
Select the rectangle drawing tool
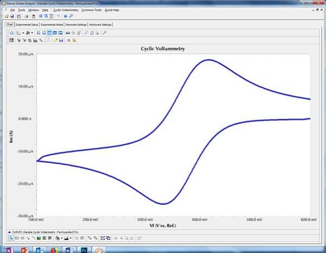[x=17, y=238]
